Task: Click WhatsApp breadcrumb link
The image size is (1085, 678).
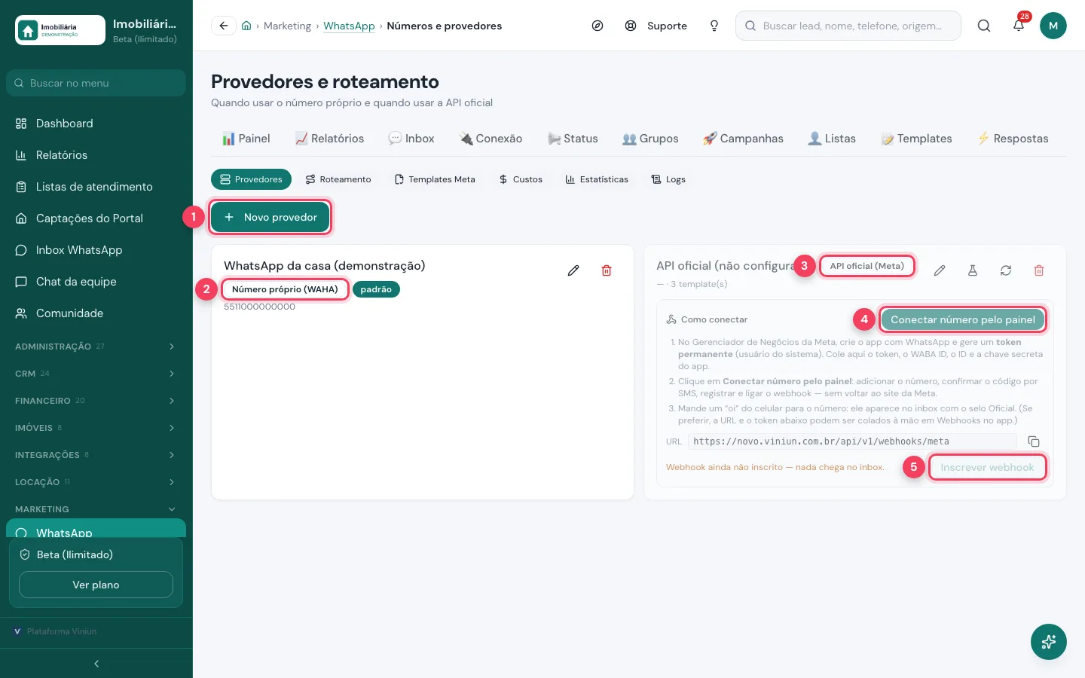Action: [x=349, y=26]
